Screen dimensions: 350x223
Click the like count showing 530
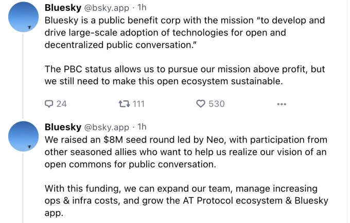pyautogui.click(x=216, y=104)
